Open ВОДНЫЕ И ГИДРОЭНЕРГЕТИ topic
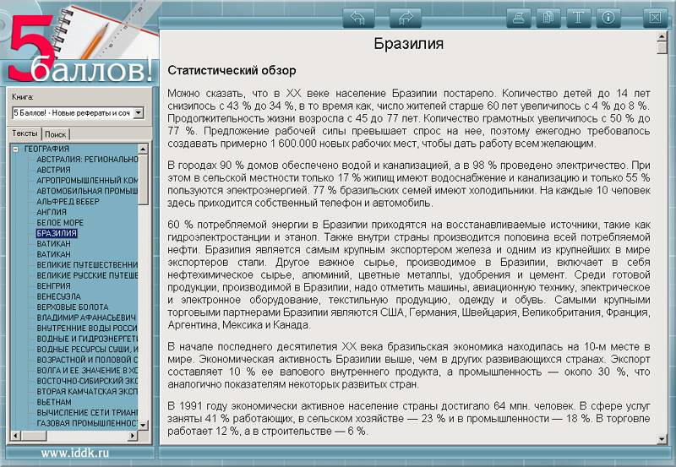 coord(87,339)
